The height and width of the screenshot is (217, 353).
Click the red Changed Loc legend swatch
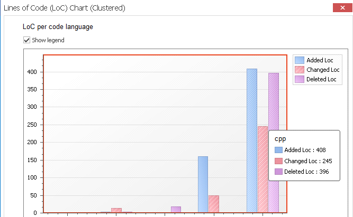pyautogui.click(x=300, y=70)
